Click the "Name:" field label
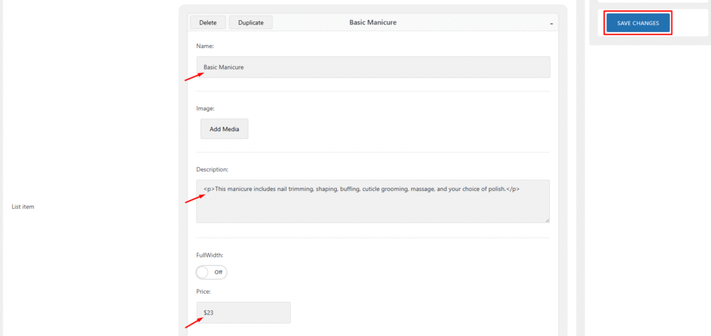This screenshot has width=711, height=336. pyautogui.click(x=205, y=46)
